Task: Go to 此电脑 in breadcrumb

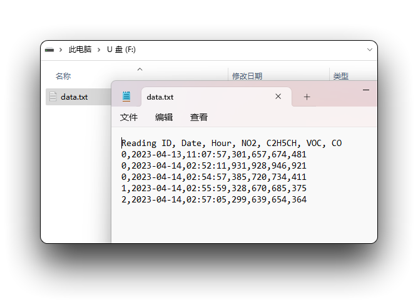Action: click(x=80, y=50)
